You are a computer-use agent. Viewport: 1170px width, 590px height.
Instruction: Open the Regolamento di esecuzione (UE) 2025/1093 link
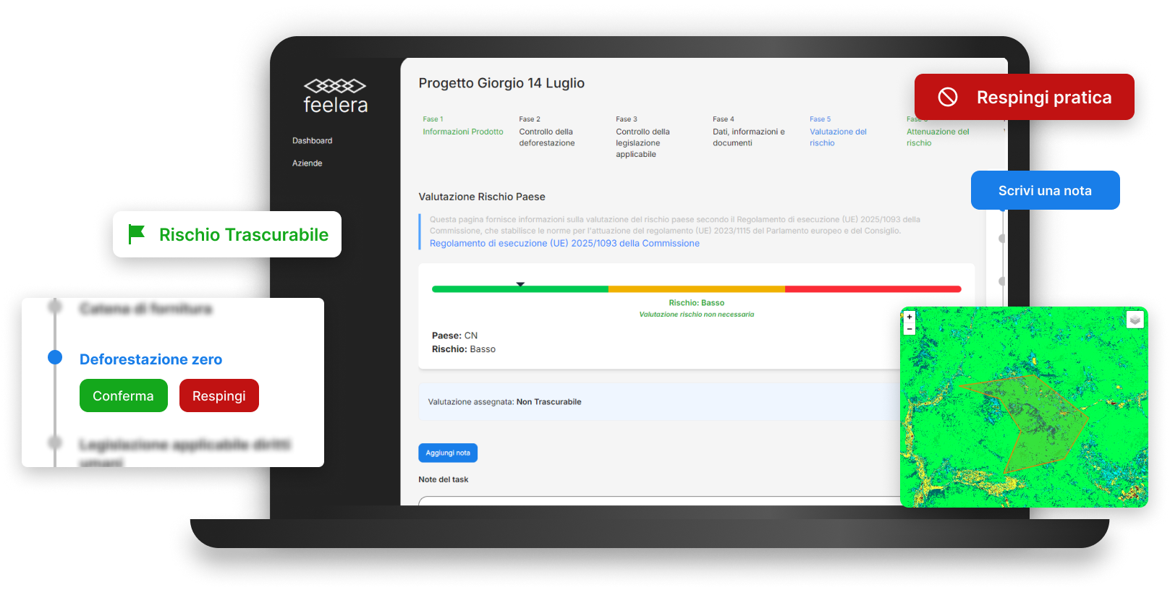[x=564, y=244]
